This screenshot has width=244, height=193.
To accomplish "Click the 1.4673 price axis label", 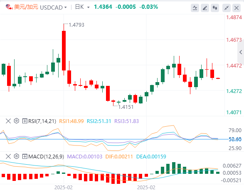I will (234, 40).
